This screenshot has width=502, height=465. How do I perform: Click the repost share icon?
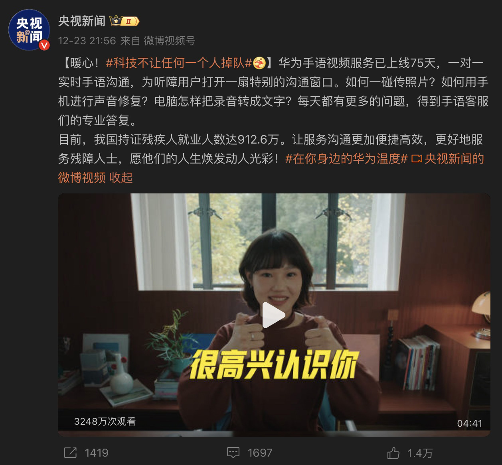[70, 453]
